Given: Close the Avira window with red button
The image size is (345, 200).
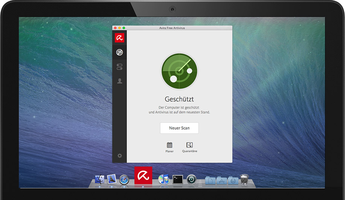Looking at the screenshot, I should point(115,28).
